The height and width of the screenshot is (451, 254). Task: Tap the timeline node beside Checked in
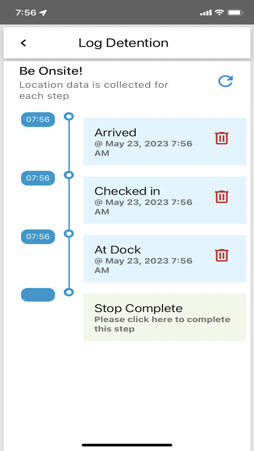click(69, 175)
